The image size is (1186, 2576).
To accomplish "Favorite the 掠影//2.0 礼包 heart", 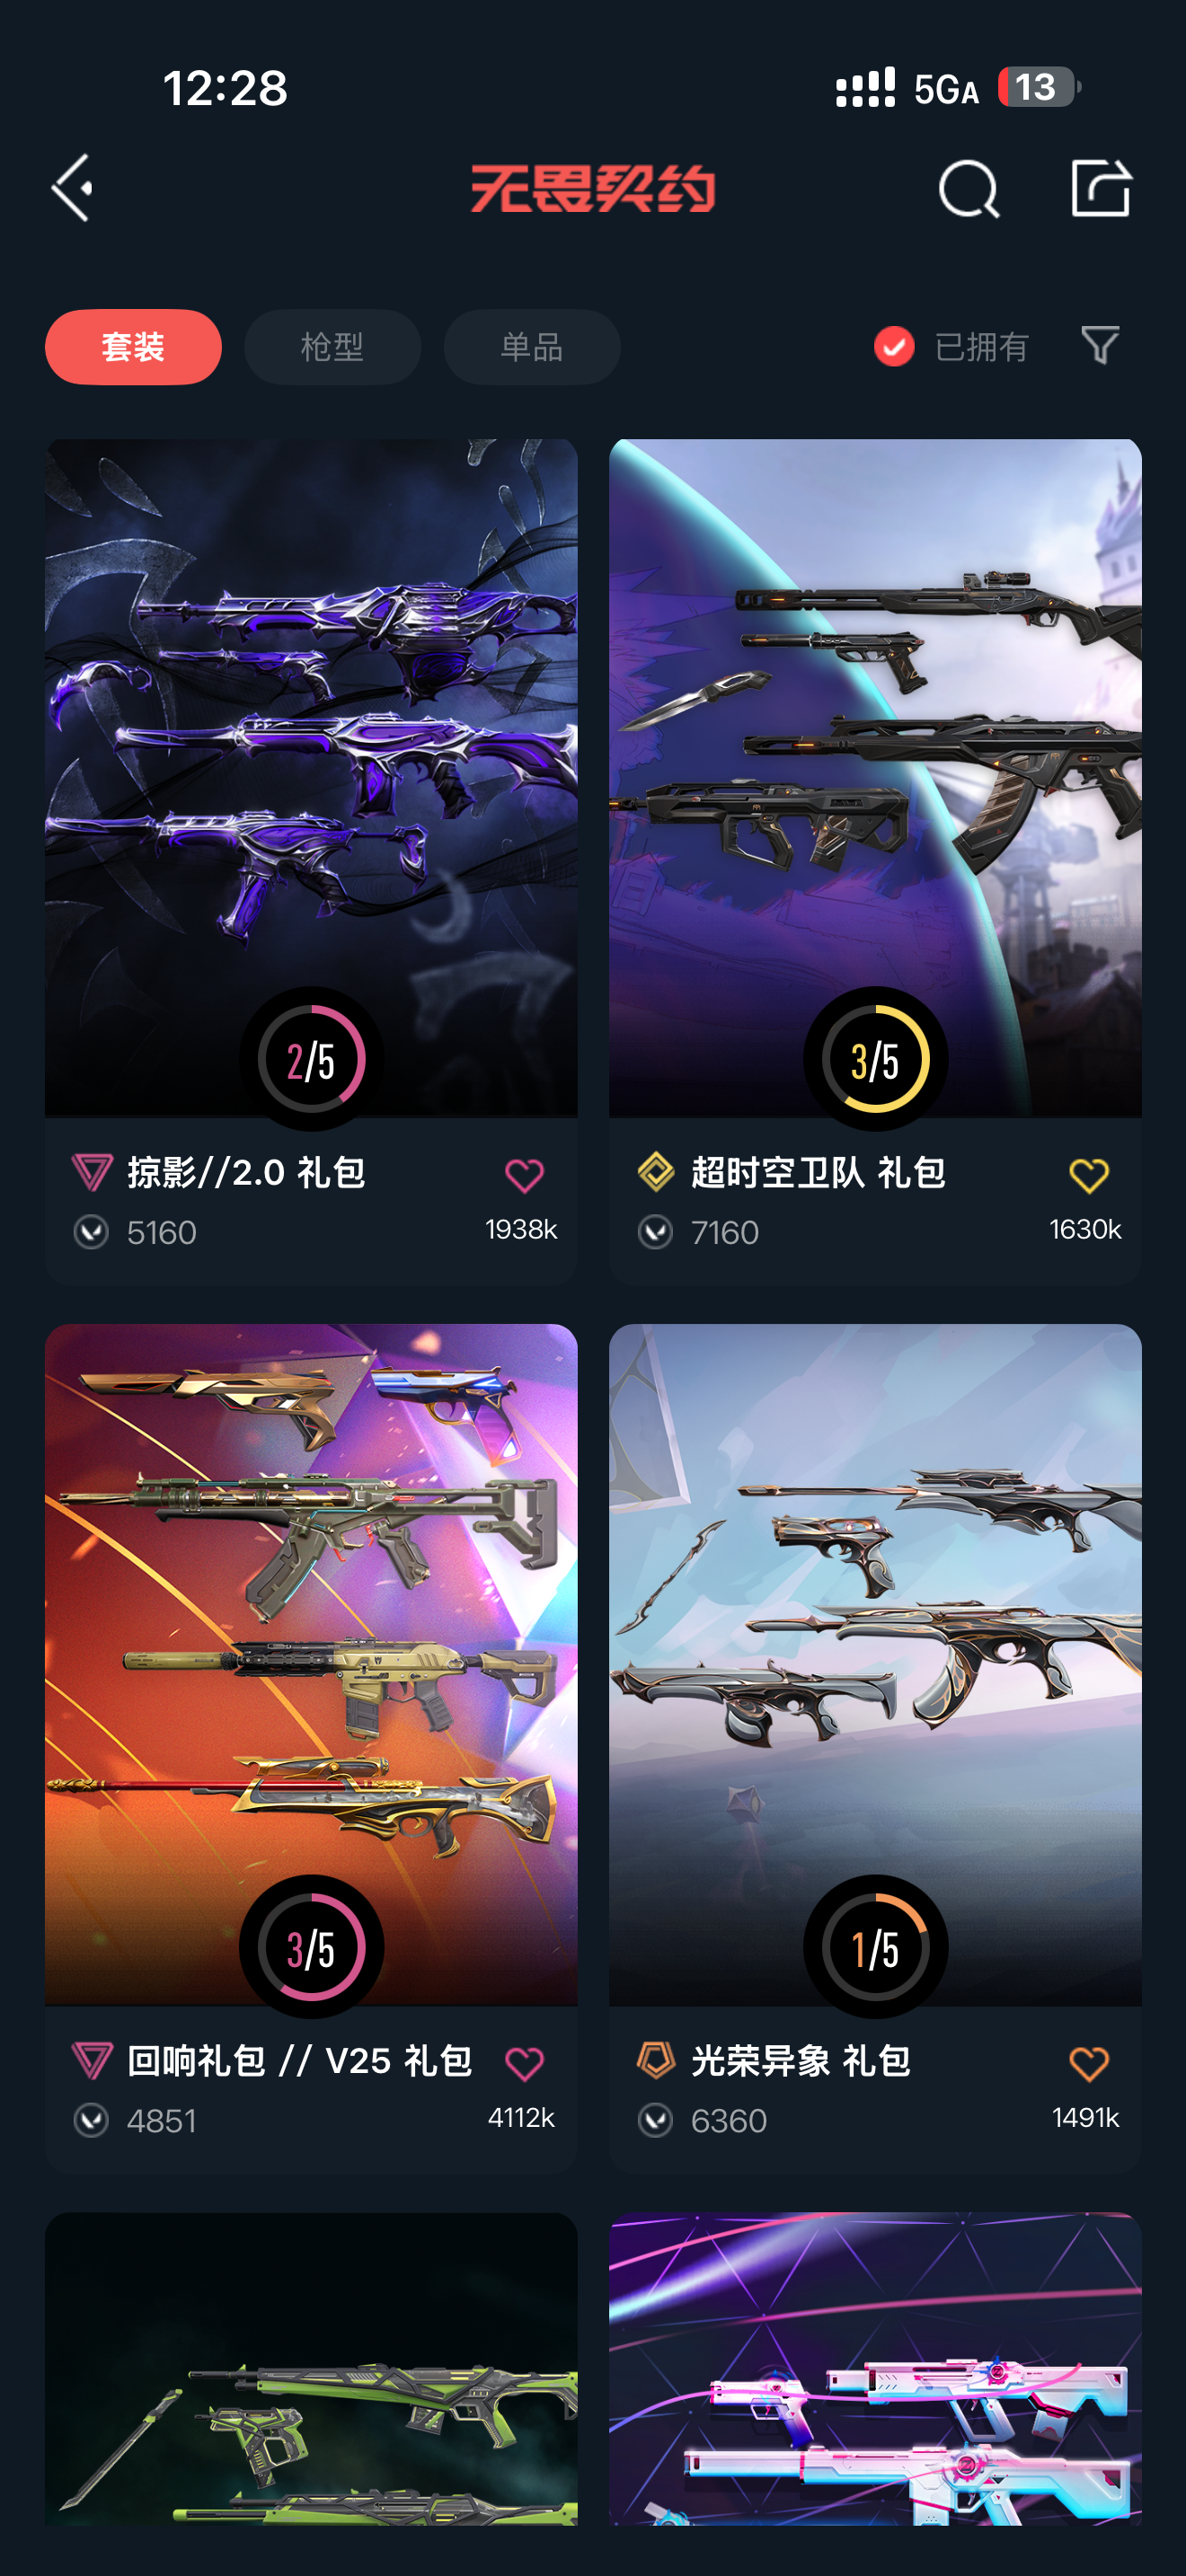I will (524, 1175).
